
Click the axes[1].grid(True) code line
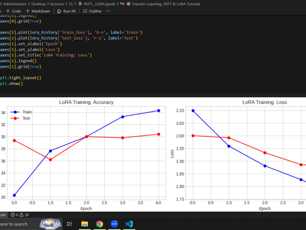[21, 67]
